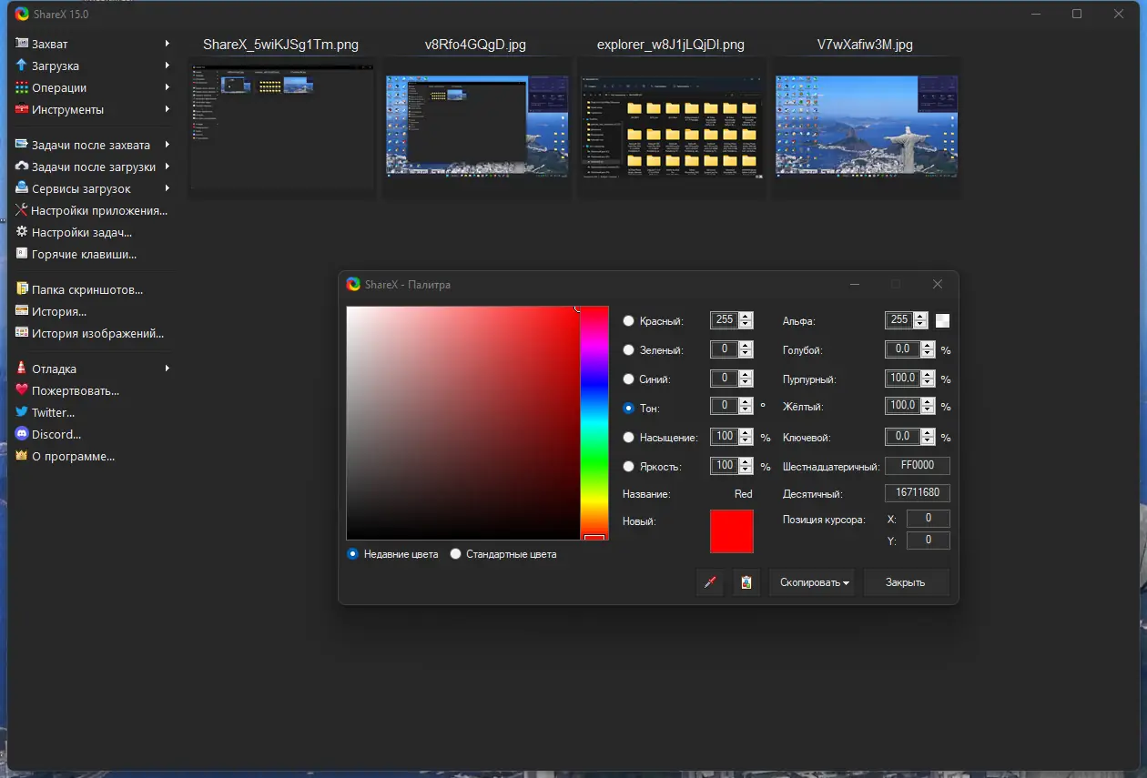Image resolution: width=1147 pixels, height=778 pixels.
Task: Click the traffic cone icon beside Отладка
Action: [x=22, y=369]
